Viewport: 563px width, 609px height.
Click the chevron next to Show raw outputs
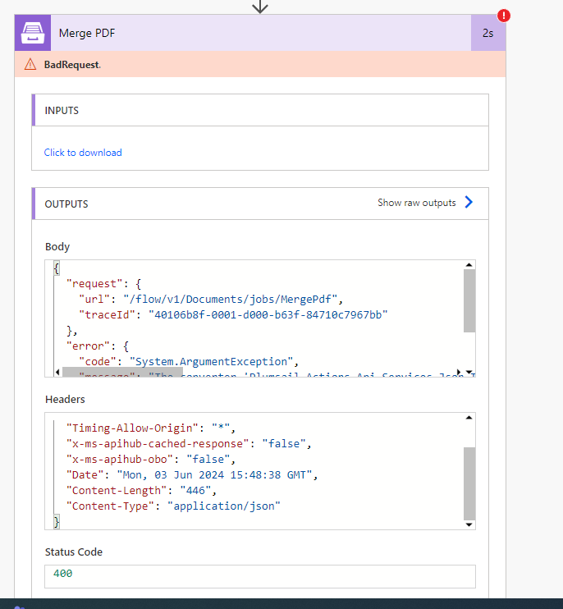[x=469, y=203]
